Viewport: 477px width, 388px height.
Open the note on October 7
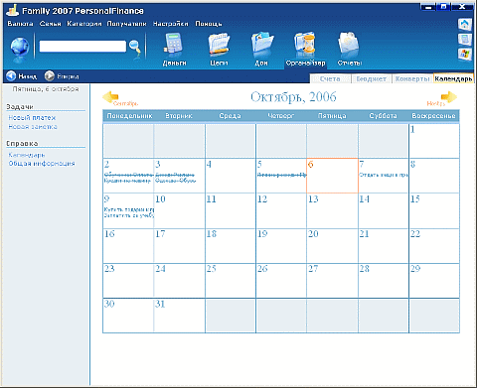pos(384,175)
